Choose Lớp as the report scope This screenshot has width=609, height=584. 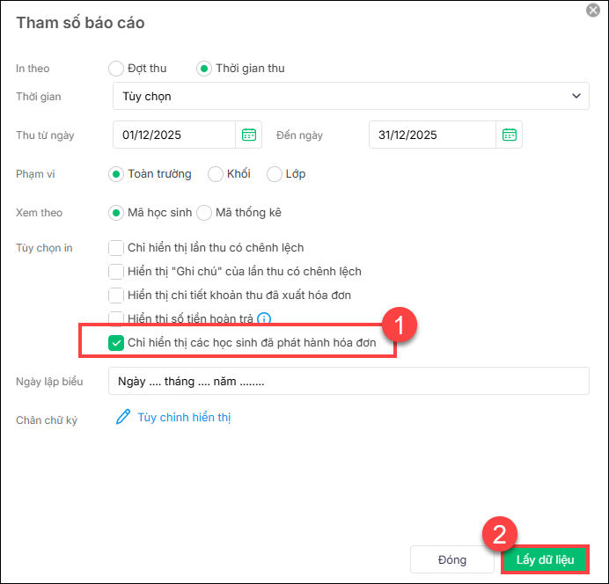pyautogui.click(x=275, y=174)
